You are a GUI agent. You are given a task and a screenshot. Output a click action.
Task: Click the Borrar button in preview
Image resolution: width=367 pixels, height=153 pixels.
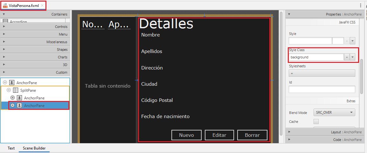pyautogui.click(x=252, y=135)
